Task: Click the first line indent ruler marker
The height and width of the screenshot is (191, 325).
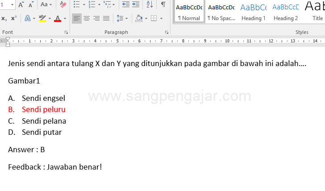Action: pyautogui.click(x=8, y=39)
